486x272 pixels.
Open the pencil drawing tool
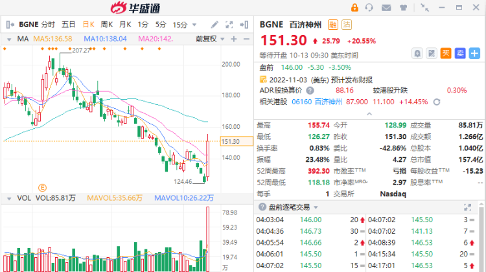coord(214,25)
